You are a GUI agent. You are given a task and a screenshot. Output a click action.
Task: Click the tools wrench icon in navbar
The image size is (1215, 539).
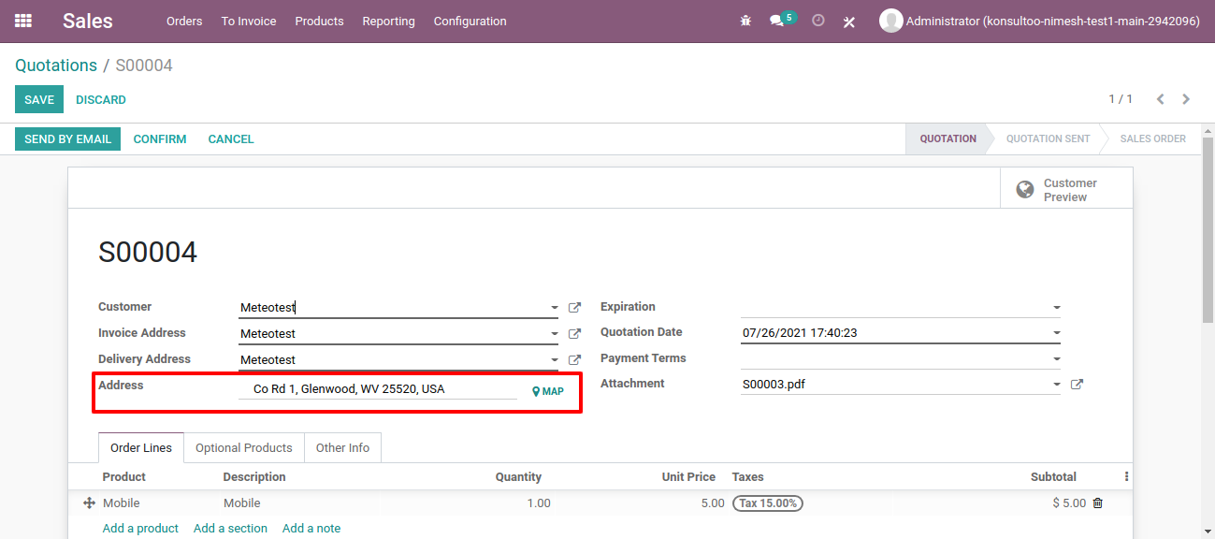(849, 22)
